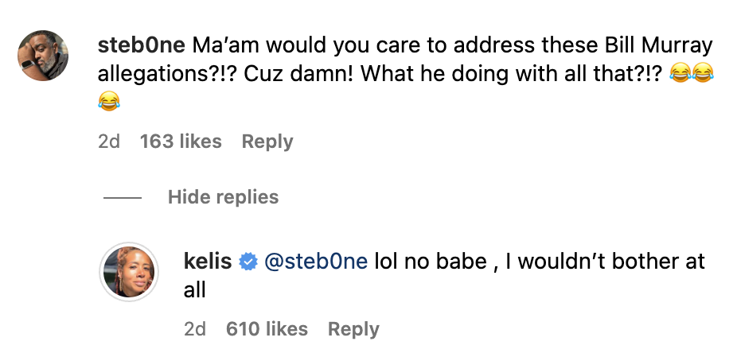The height and width of the screenshot is (353, 737).
Task: Open the steb0ne username link
Action: 140,45
